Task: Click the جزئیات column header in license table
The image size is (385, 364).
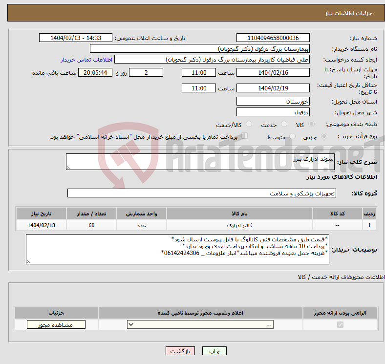Action: point(56,313)
